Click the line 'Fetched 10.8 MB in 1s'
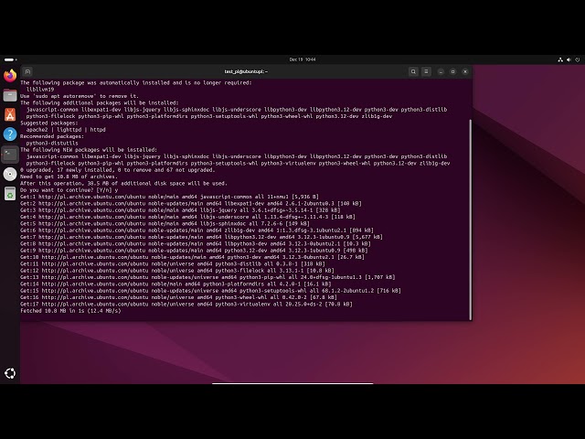The width and height of the screenshot is (585, 439). coord(70,311)
